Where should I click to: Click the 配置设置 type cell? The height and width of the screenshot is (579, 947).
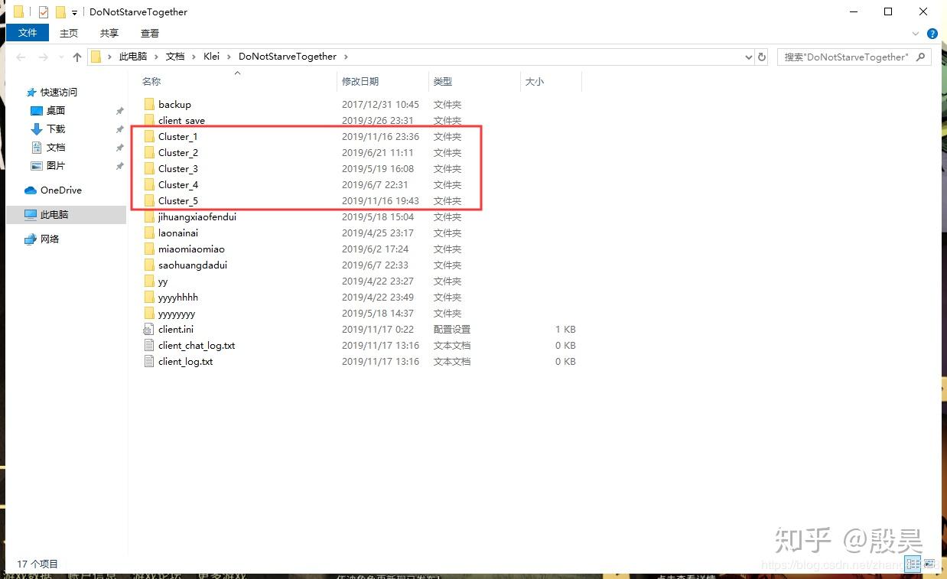pyautogui.click(x=452, y=329)
